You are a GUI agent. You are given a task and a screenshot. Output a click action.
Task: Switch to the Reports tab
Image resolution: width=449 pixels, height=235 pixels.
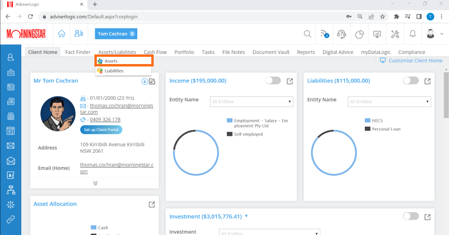click(x=306, y=52)
